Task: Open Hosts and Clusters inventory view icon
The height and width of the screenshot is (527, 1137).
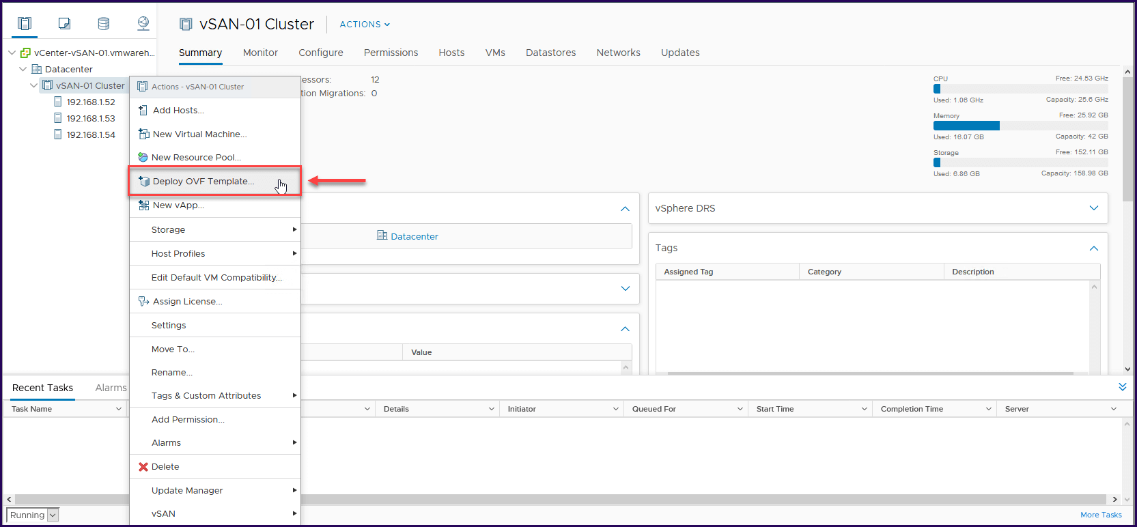Action: (25, 24)
